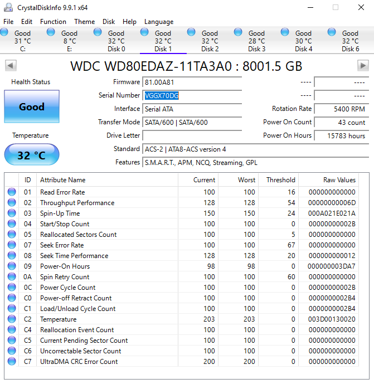Switch to Disk 2 label tab

tap(210, 49)
